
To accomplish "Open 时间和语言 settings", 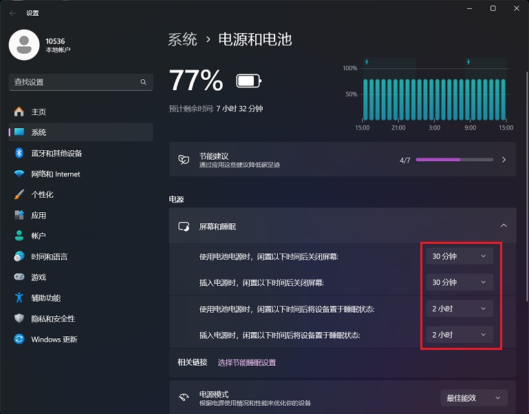I will pyautogui.click(x=81, y=256).
